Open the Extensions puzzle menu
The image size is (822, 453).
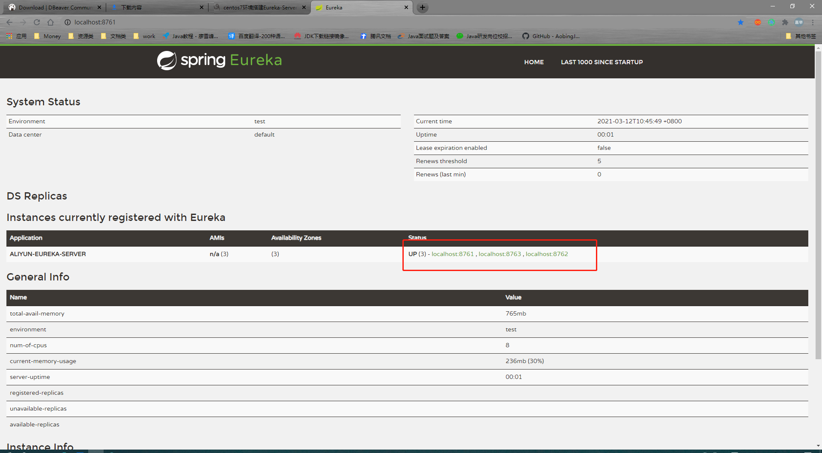[x=785, y=22]
